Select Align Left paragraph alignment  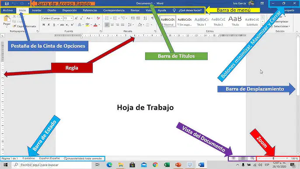(107, 25)
